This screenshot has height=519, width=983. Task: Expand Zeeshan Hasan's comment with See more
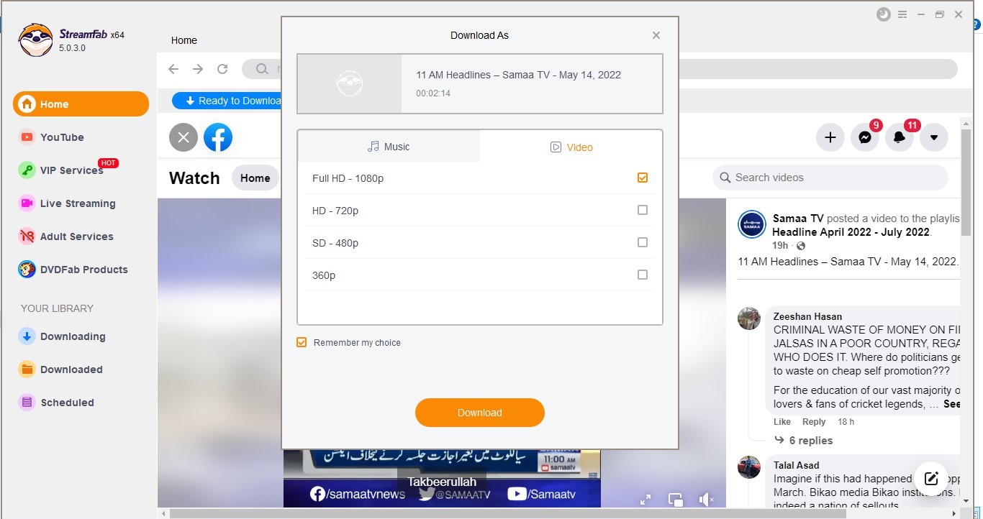coord(951,404)
